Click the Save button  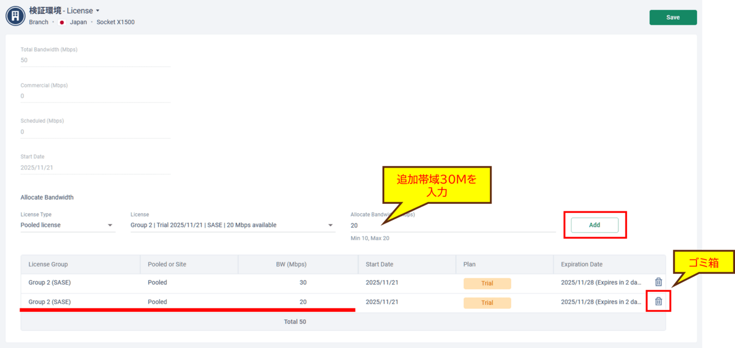click(x=672, y=17)
